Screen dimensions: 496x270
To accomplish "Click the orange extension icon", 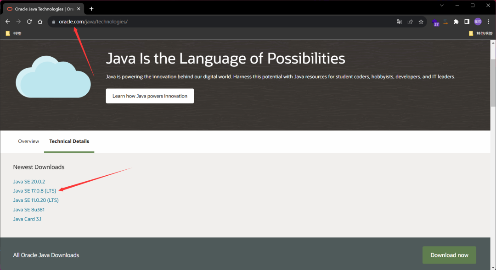I will coord(445,22).
